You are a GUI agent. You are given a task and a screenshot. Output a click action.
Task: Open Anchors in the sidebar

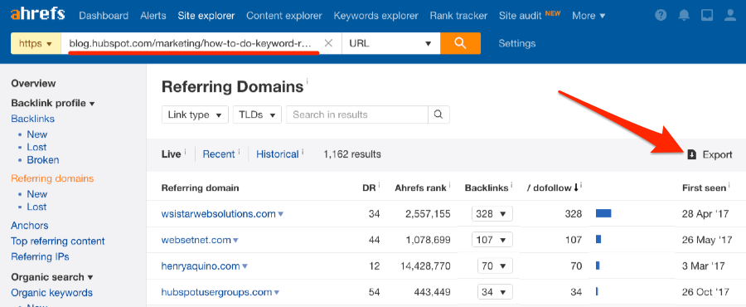30,225
